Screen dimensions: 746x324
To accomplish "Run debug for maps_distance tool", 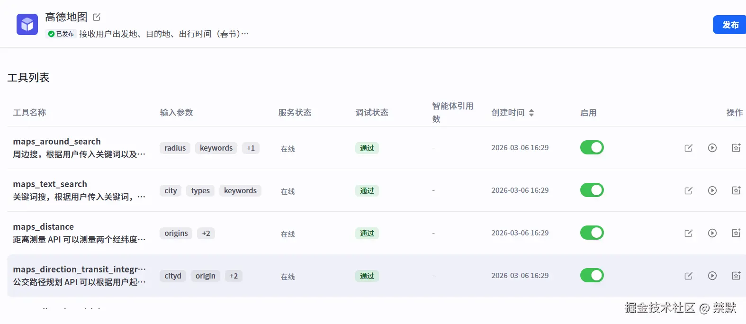I will [712, 233].
